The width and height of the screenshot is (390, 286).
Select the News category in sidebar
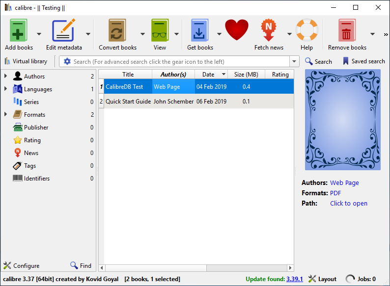pyautogui.click(x=31, y=153)
